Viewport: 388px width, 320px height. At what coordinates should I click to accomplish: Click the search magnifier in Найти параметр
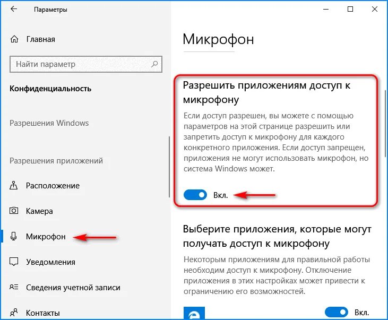coord(154,64)
